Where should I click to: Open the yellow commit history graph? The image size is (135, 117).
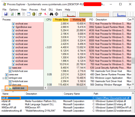click(86, 14)
